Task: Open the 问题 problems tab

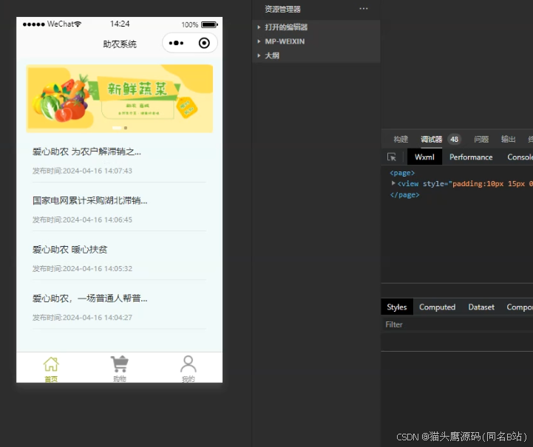Action: 481,139
